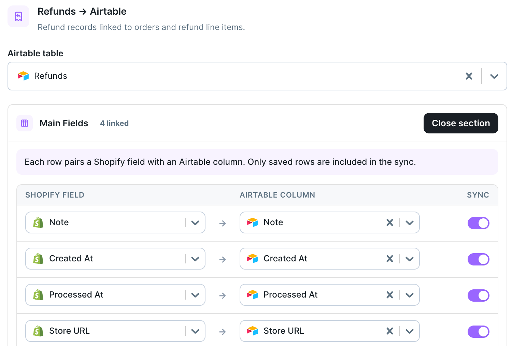The width and height of the screenshot is (512, 346).
Task: Click the arrow icon in the Note row
Action: pyautogui.click(x=223, y=224)
